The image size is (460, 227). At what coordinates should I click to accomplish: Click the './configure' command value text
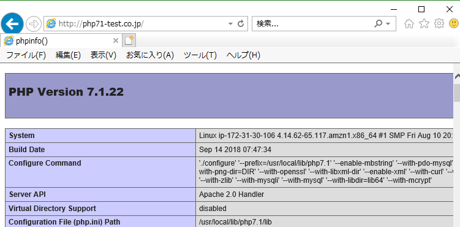point(326,172)
